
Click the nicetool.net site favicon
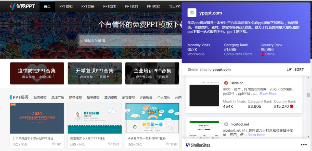226,124
